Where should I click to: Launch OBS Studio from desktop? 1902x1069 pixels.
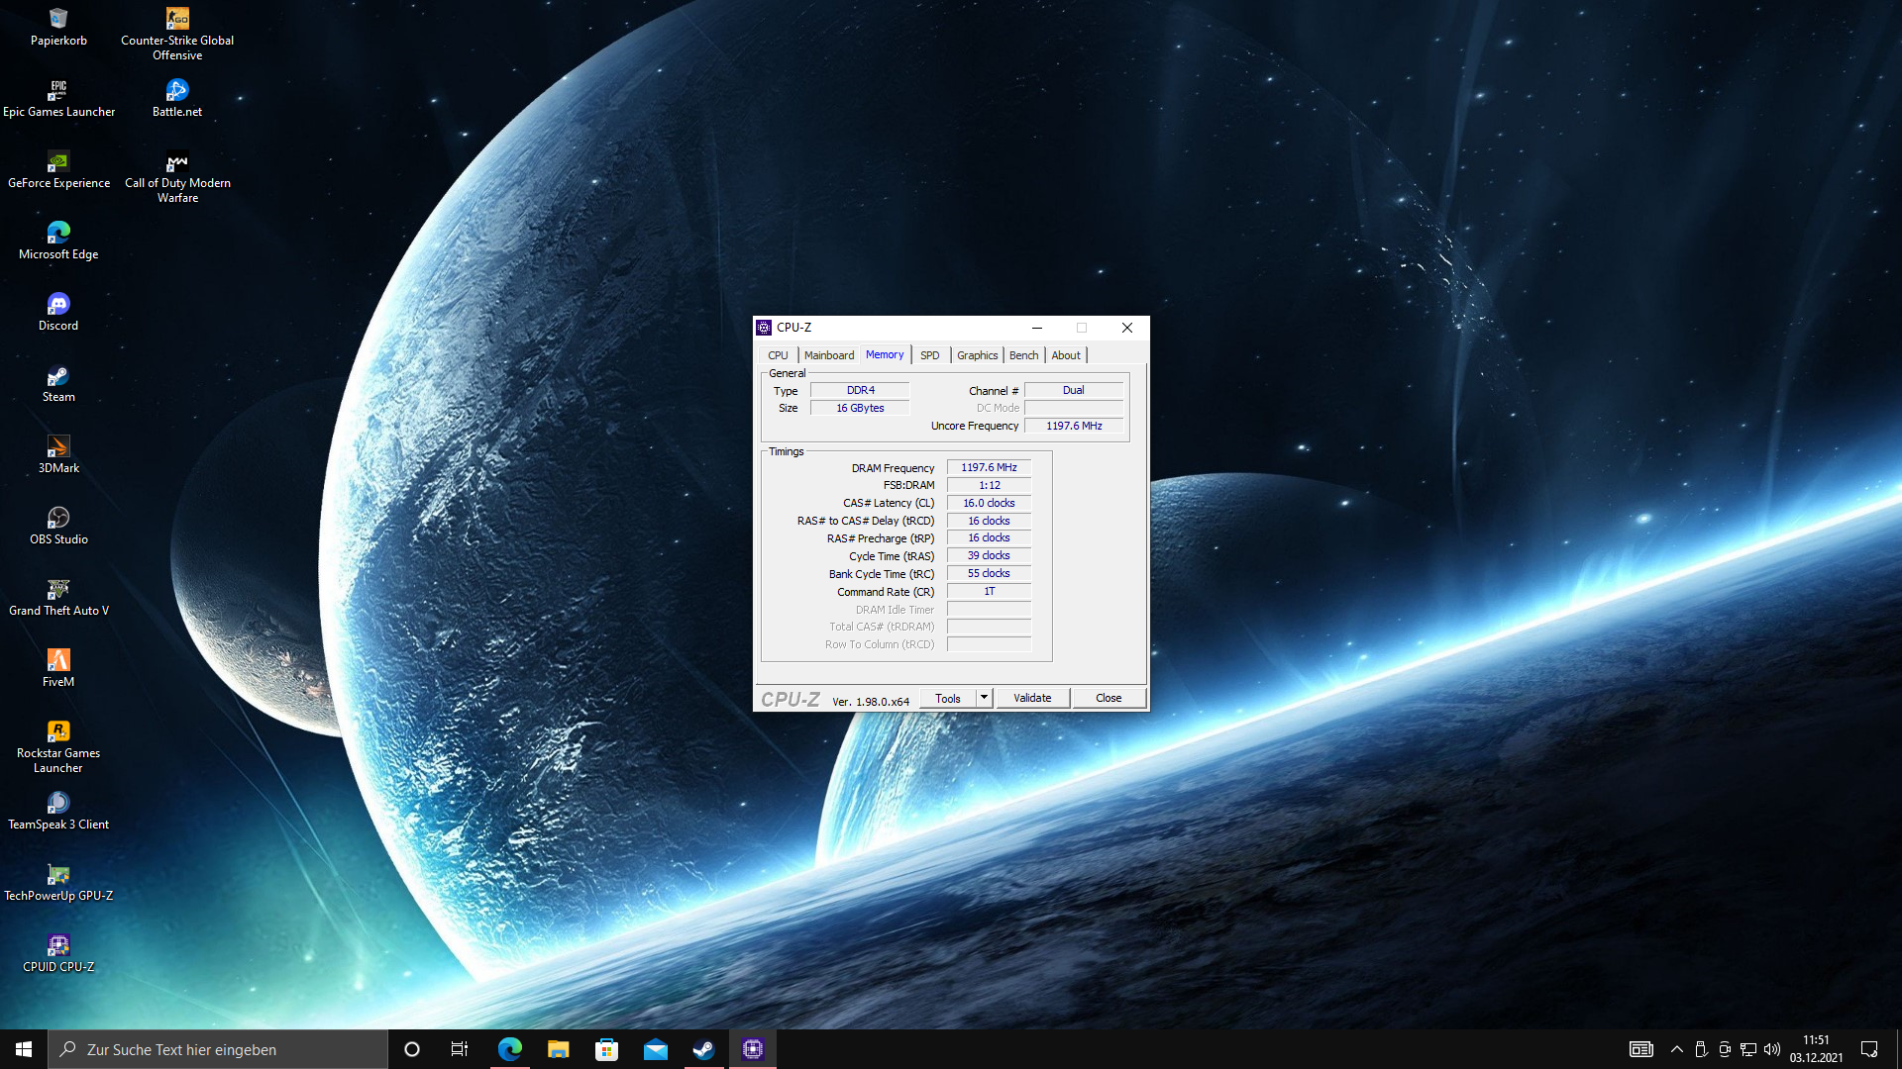tap(58, 519)
